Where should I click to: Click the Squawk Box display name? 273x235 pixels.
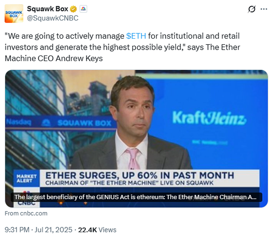tap(46, 9)
